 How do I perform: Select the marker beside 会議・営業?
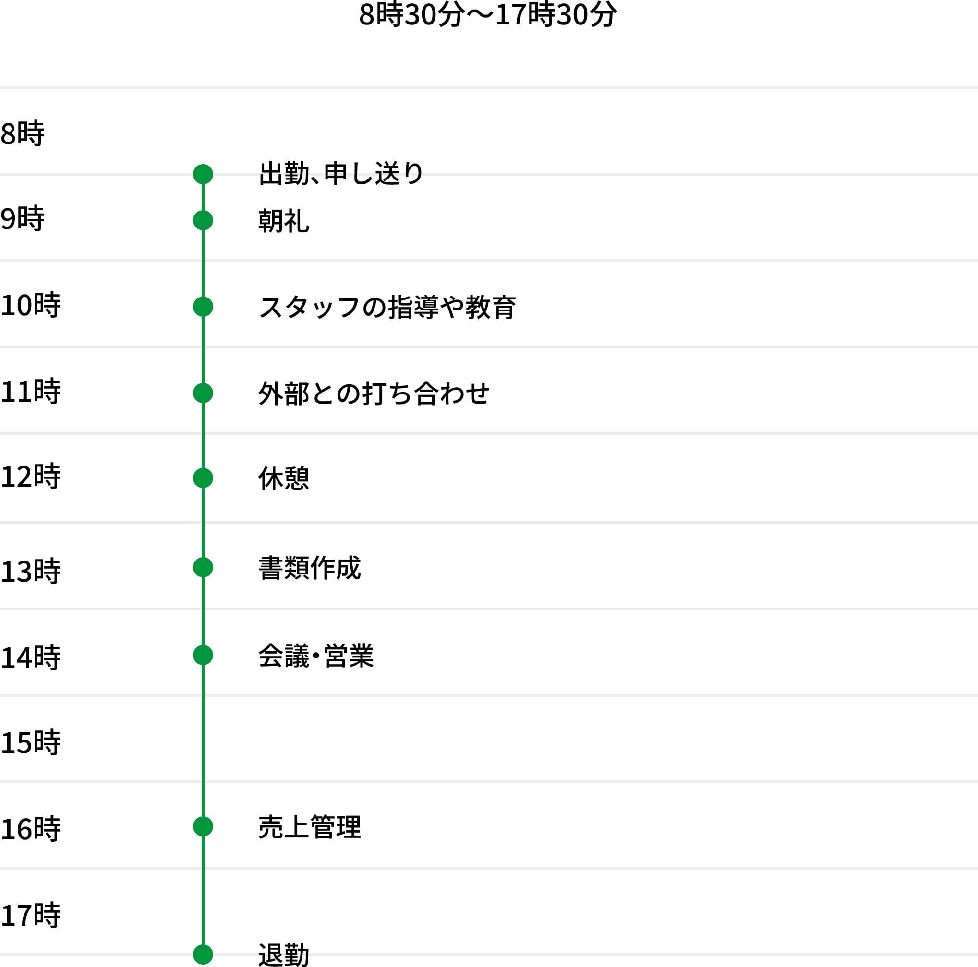[203, 655]
